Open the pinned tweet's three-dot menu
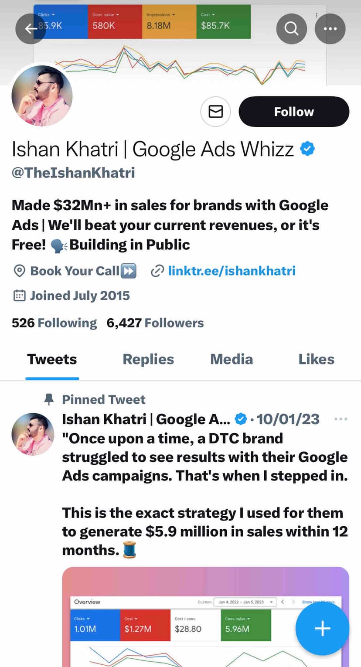Screen dimensions: 361x667 pos(340,419)
